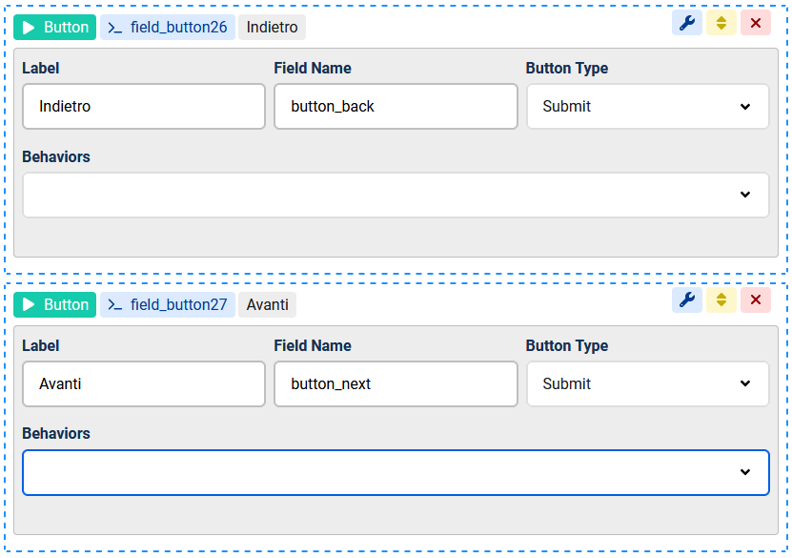Click the grey Indietro header tag
This screenshot has height=558, width=792.
272,28
